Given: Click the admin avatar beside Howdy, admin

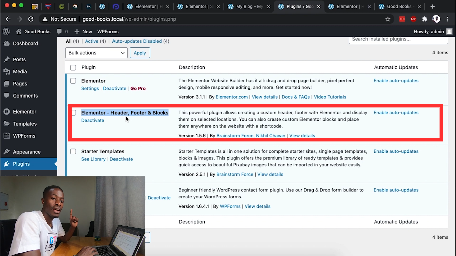Looking at the screenshot, I should (449, 31).
